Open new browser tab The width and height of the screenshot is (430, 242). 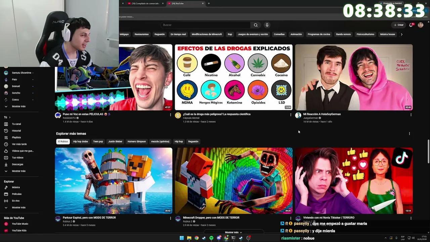pos(209,3)
